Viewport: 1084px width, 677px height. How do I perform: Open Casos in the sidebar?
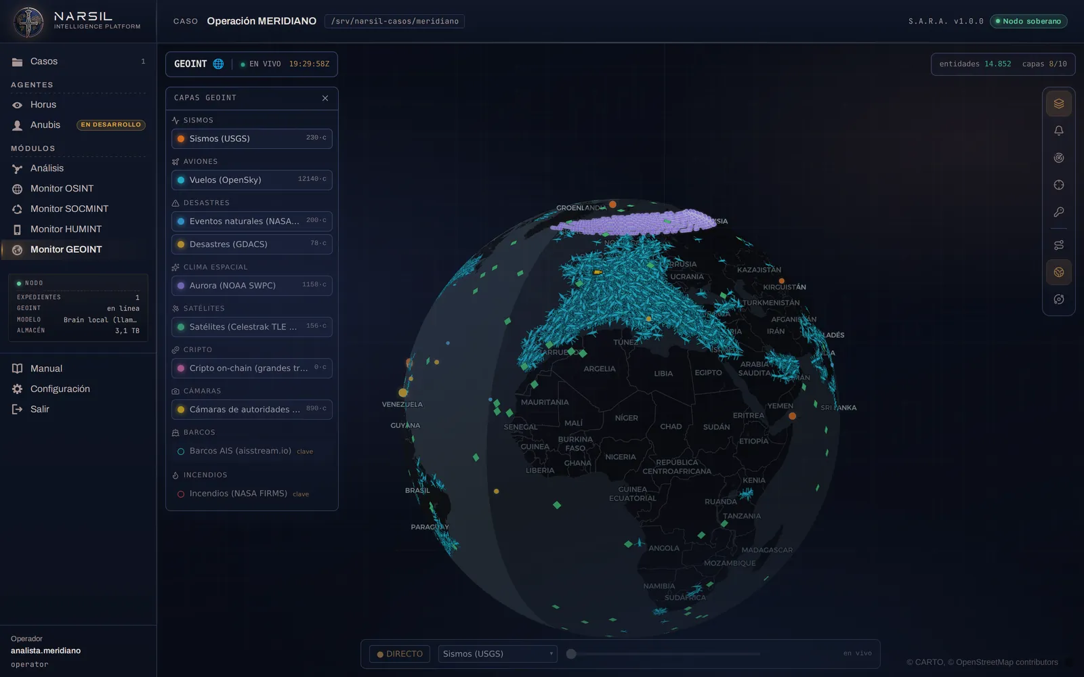79,61
